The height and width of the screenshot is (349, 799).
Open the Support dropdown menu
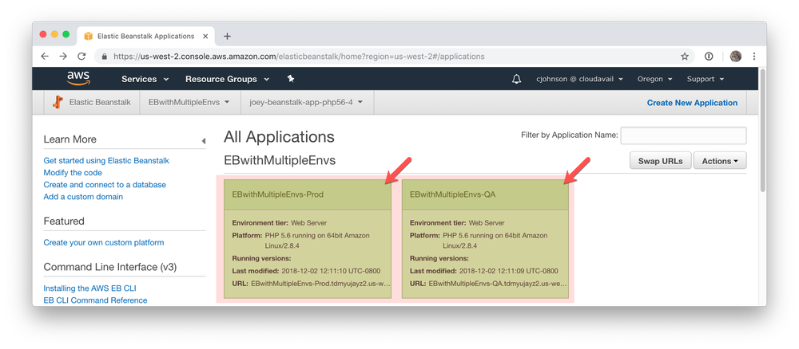tap(706, 79)
